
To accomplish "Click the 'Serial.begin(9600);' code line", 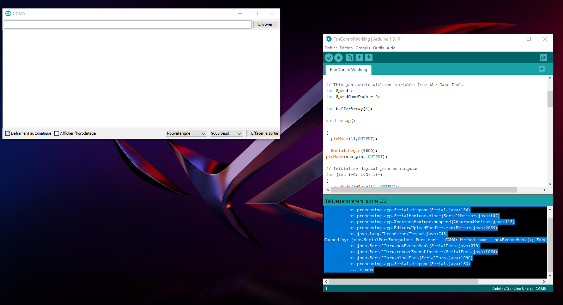I will (354, 151).
